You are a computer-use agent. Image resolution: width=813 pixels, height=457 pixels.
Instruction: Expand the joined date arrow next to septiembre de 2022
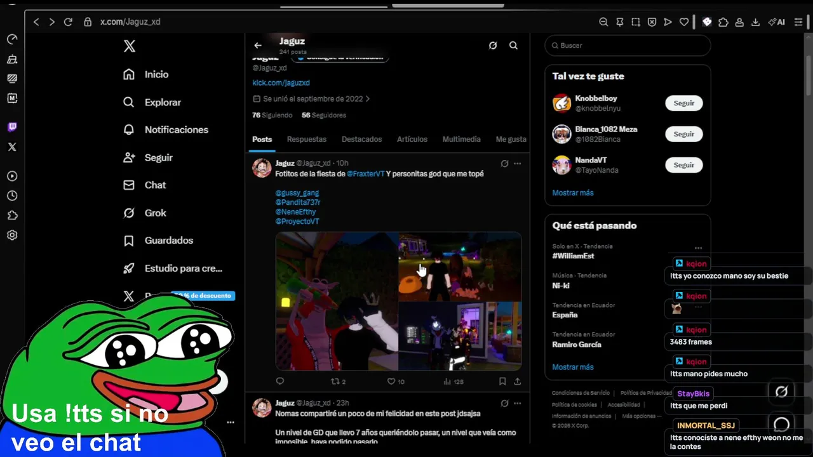368,99
